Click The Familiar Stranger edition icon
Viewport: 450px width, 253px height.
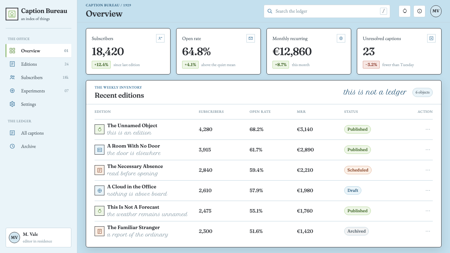click(x=99, y=231)
